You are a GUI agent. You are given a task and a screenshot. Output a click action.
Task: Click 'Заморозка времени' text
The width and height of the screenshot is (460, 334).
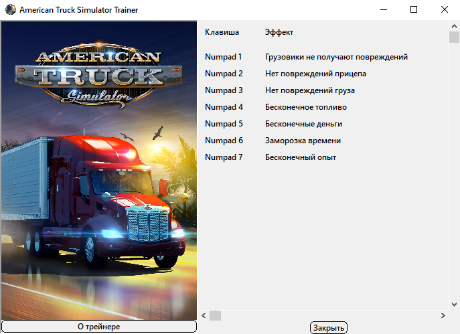tap(303, 141)
